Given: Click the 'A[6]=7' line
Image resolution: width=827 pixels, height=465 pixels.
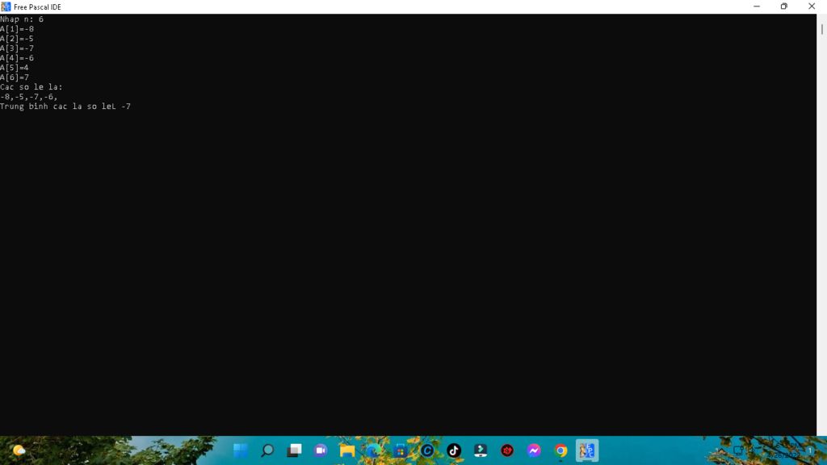Looking at the screenshot, I should 15,77.
